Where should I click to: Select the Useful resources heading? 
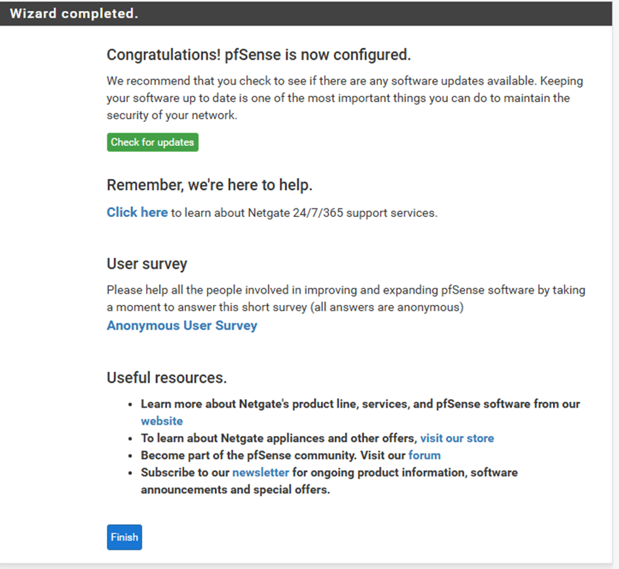tap(166, 378)
